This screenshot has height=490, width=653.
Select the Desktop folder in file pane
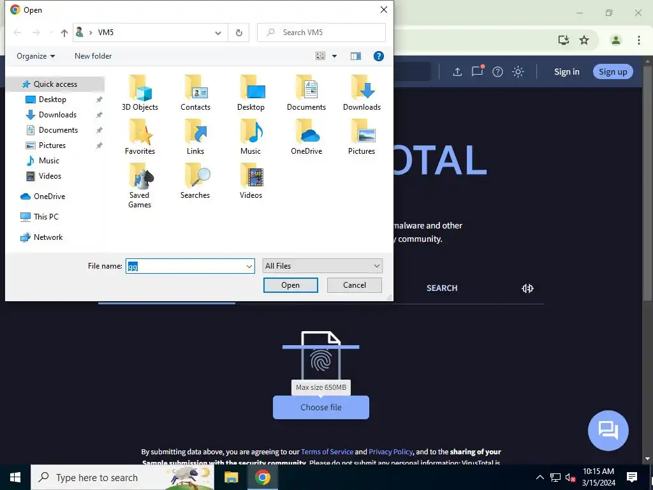251,93
